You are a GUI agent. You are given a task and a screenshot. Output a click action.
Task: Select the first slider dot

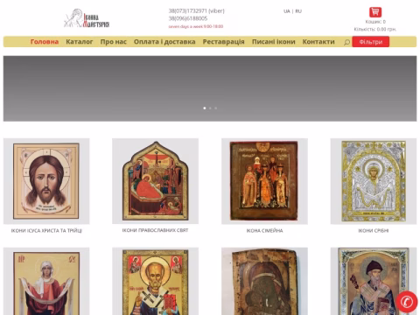click(205, 108)
